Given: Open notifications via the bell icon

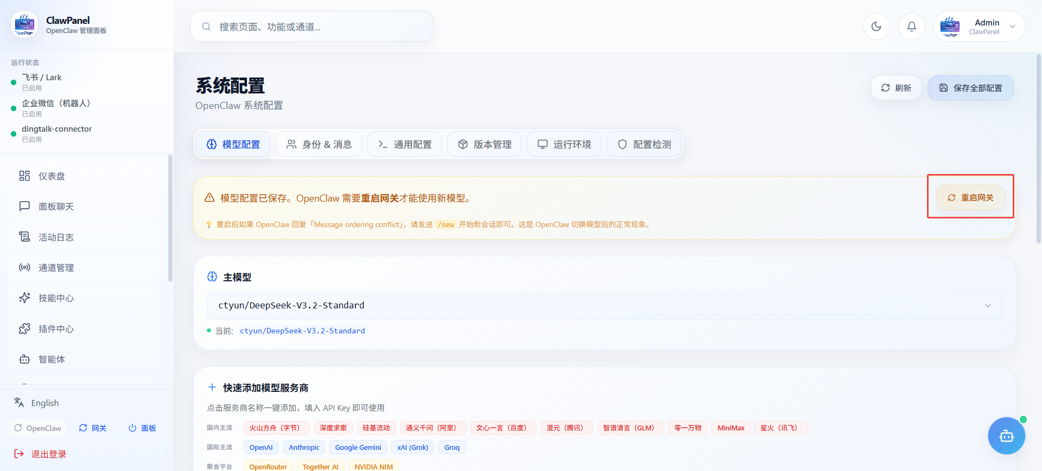Looking at the screenshot, I should point(911,27).
